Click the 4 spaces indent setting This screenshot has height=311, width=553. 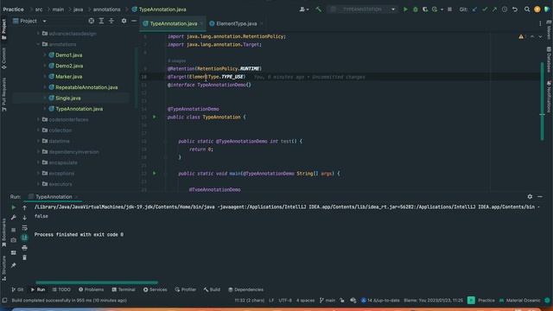305,301
